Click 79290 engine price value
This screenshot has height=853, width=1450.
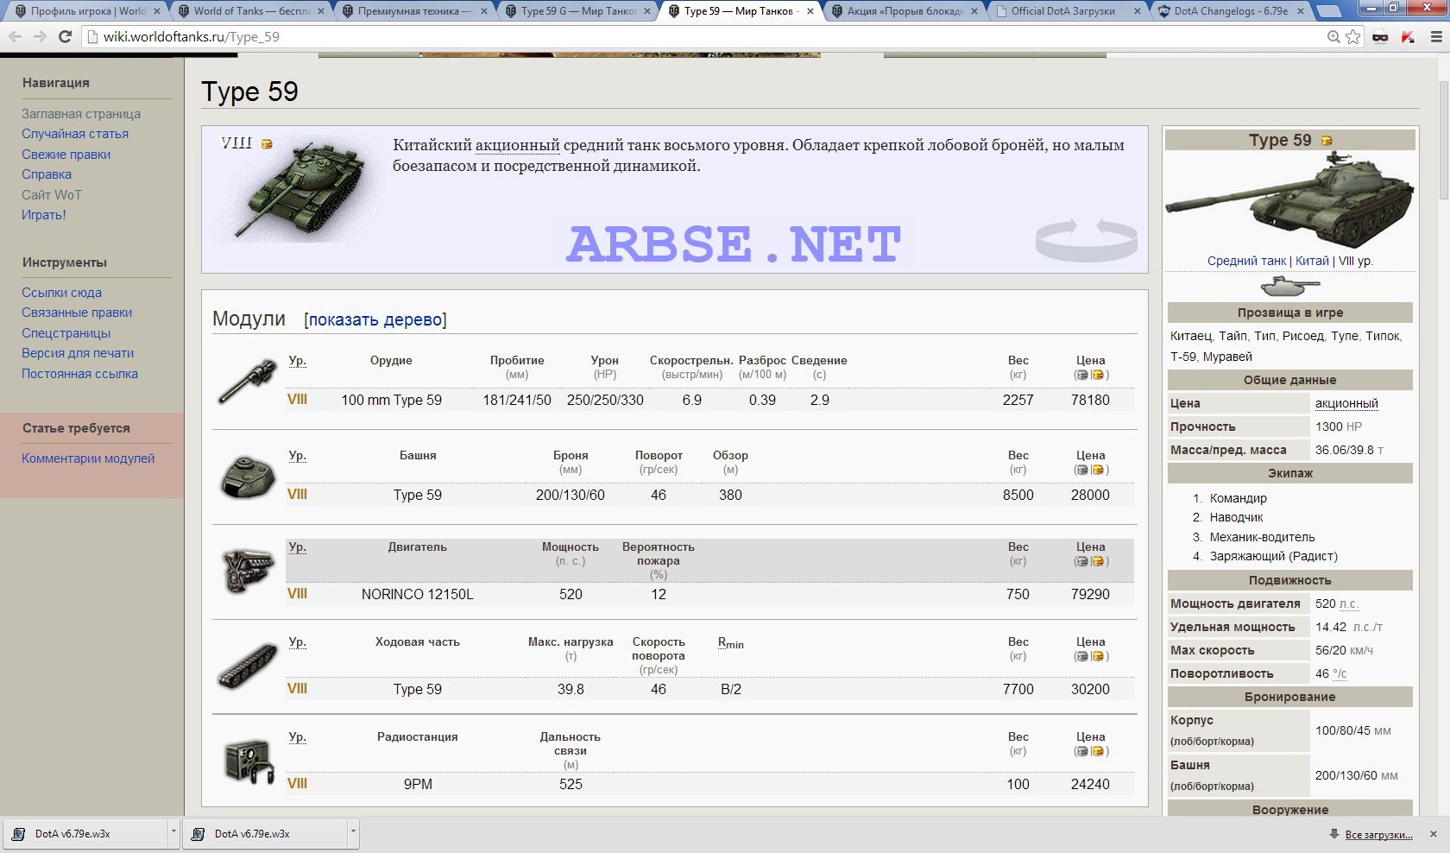[1090, 595]
